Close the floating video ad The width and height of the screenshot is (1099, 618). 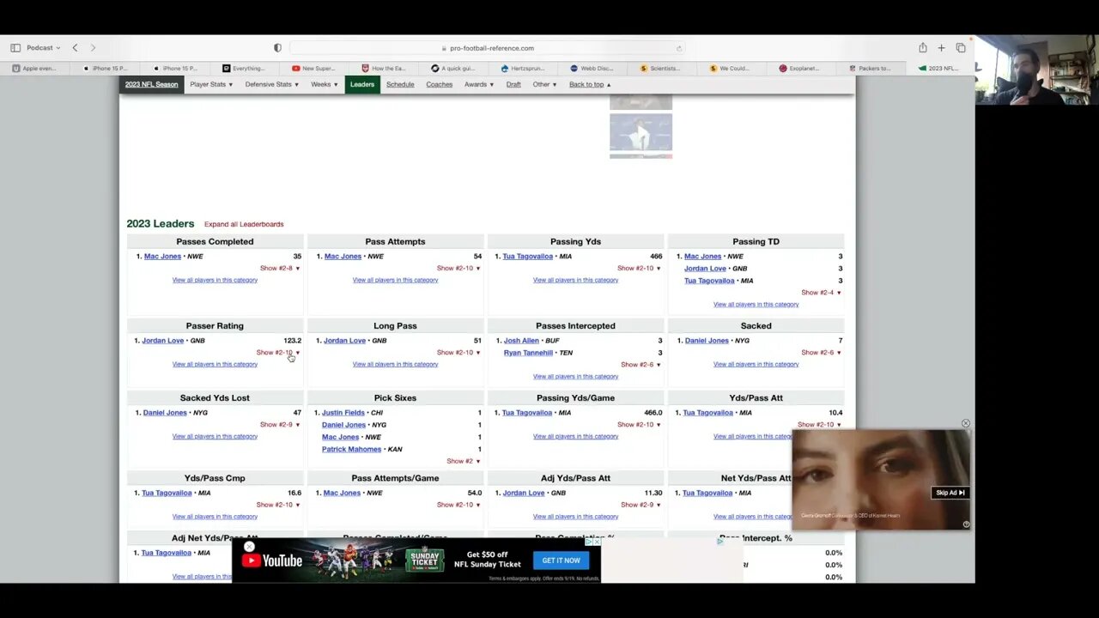966,423
